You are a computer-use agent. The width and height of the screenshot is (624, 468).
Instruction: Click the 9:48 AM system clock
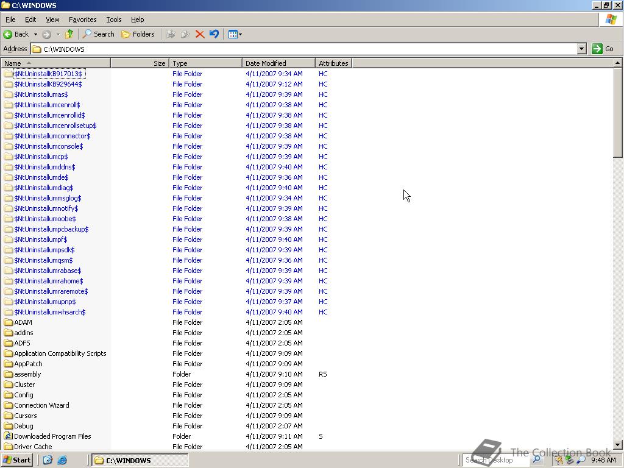click(x=603, y=460)
